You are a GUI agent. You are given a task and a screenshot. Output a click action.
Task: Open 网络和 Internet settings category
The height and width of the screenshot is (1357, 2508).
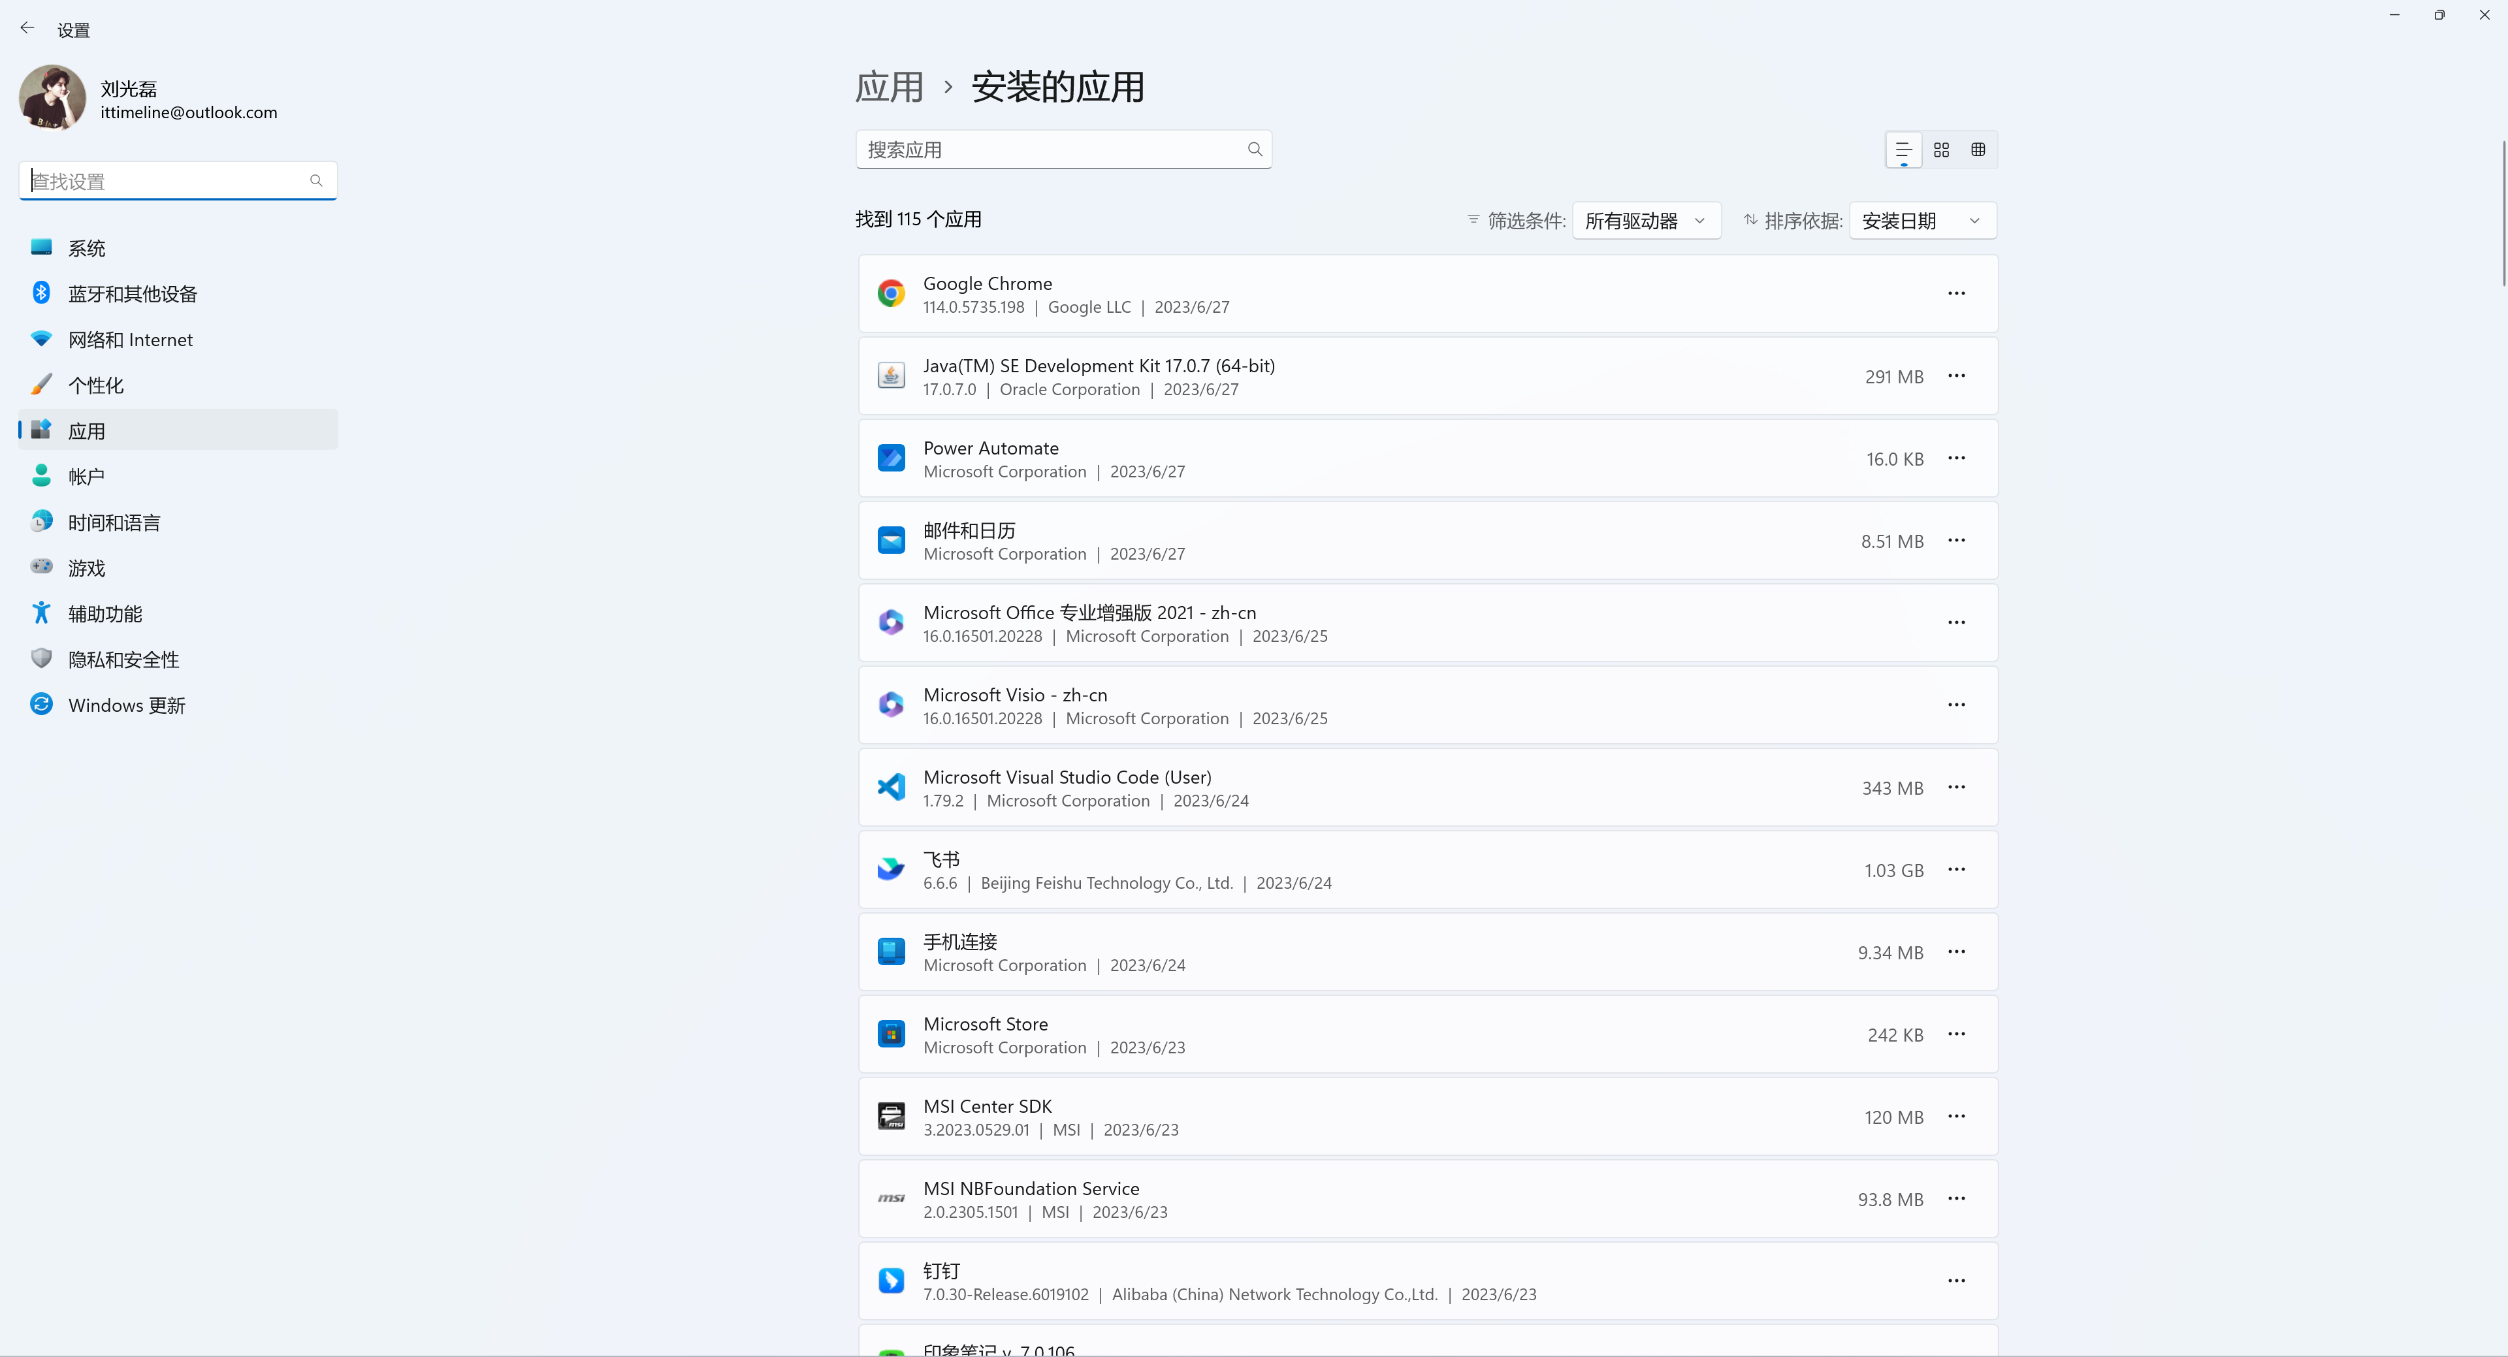coord(178,339)
